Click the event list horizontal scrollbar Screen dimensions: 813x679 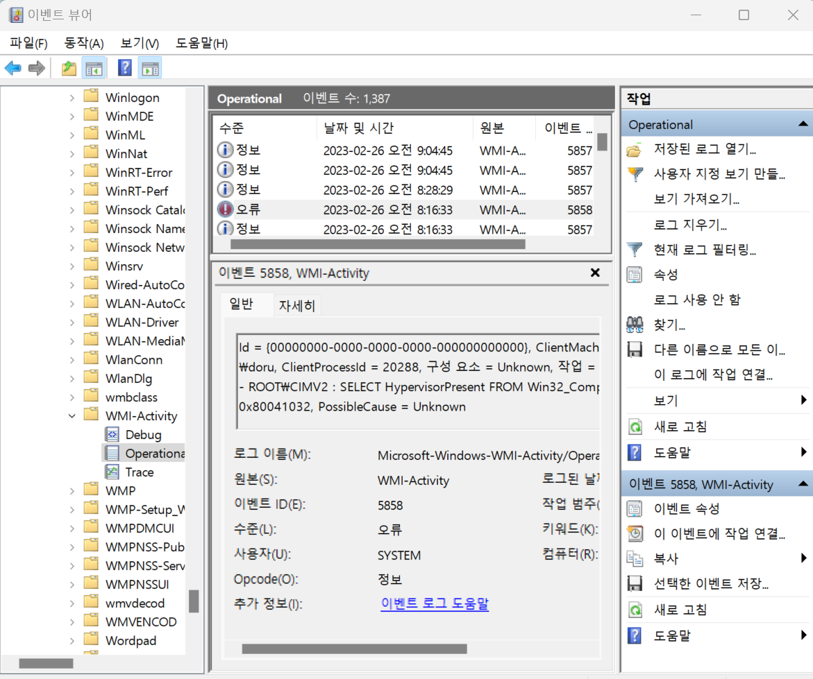pos(378,244)
